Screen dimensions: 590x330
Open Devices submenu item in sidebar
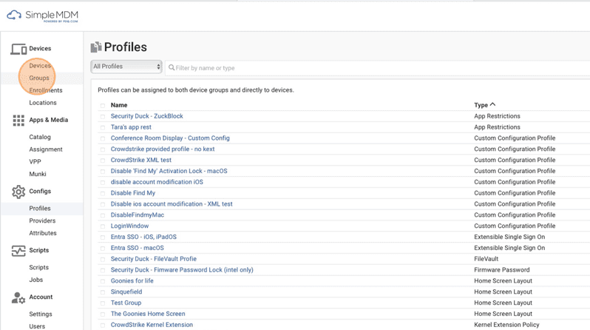click(x=40, y=66)
